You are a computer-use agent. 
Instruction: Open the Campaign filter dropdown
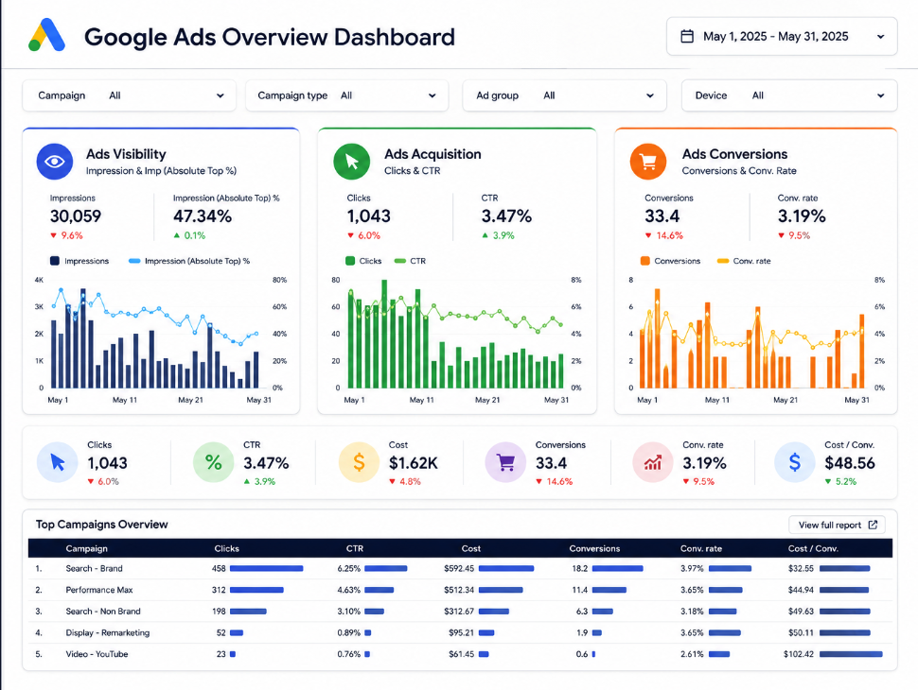click(130, 95)
